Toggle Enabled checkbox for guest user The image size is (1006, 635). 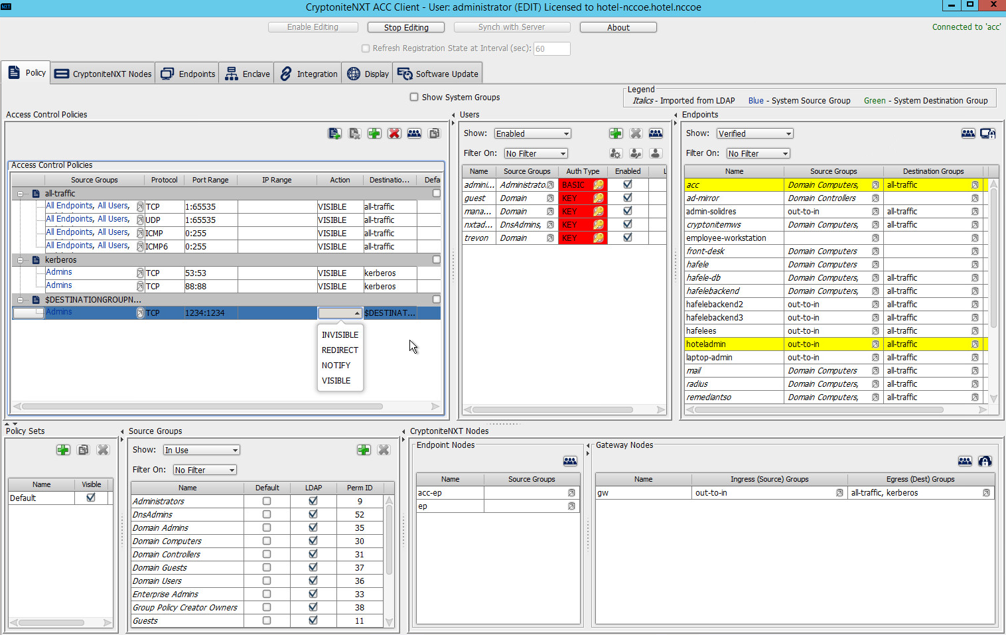tap(628, 198)
